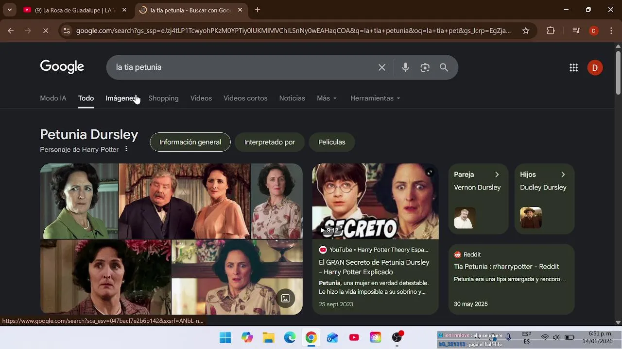The image size is (622, 349).
Task: Open YouTube app from taskbar
Action: click(x=354, y=337)
